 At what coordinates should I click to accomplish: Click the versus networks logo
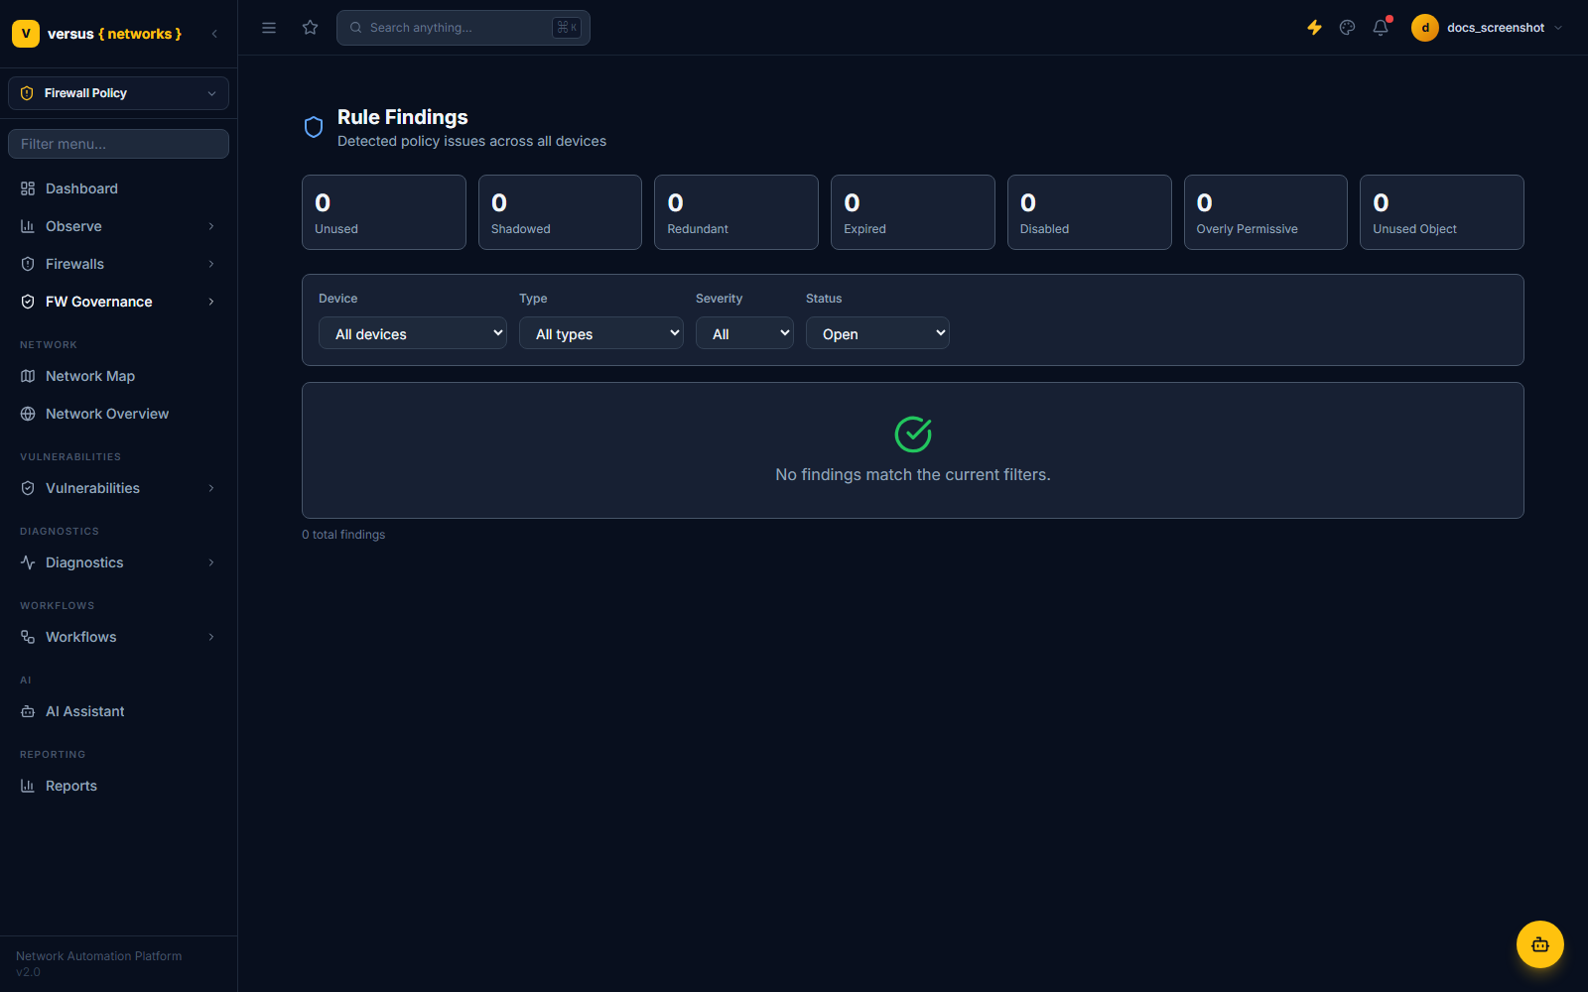coord(97,34)
